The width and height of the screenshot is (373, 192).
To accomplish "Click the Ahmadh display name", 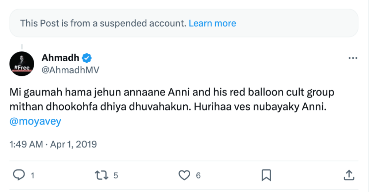I will tap(60, 58).
